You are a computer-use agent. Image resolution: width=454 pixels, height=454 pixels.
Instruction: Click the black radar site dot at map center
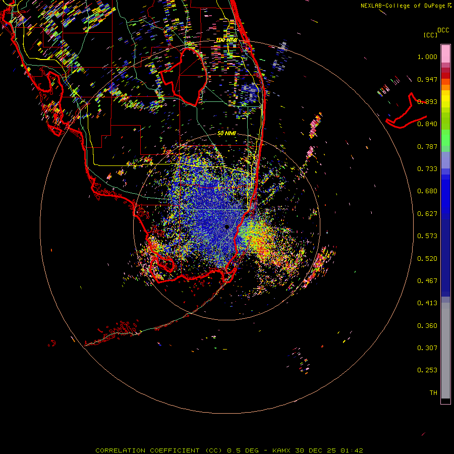(226, 227)
